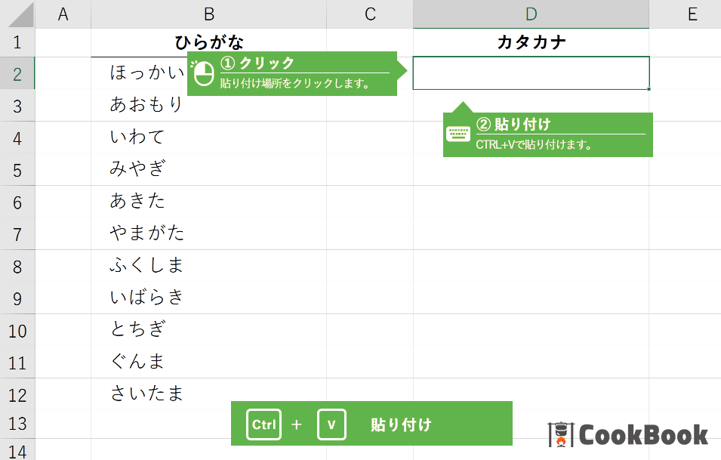Click the ひらがな header cell
The image size is (721, 460).
point(209,43)
